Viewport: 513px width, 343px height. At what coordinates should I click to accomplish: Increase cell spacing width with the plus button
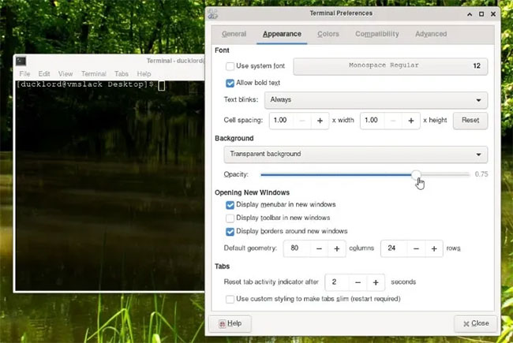pyautogui.click(x=320, y=121)
